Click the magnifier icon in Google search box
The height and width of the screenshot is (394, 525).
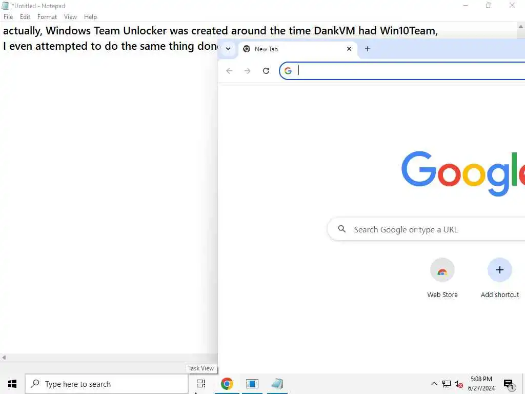tap(341, 229)
